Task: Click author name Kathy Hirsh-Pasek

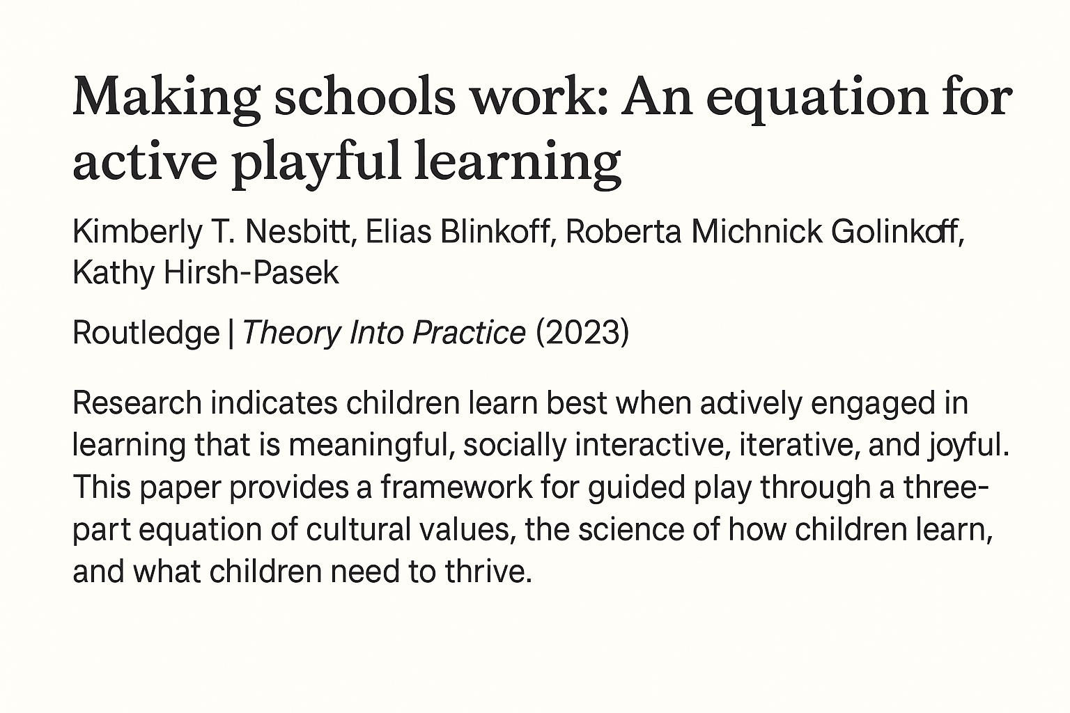Action: point(206,273)
